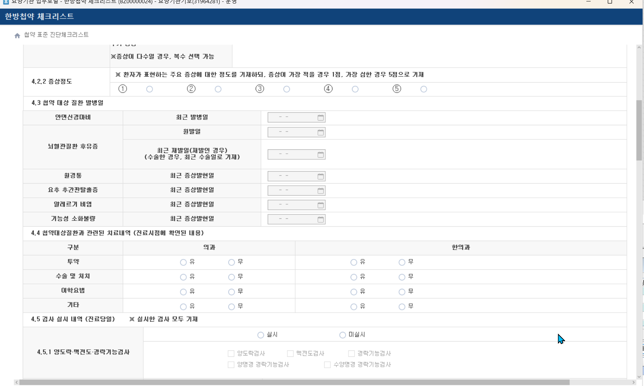This screenshot has height=386, width=644.
Task: Select 유 for 한의과 기타
Action: coord(353,306)
